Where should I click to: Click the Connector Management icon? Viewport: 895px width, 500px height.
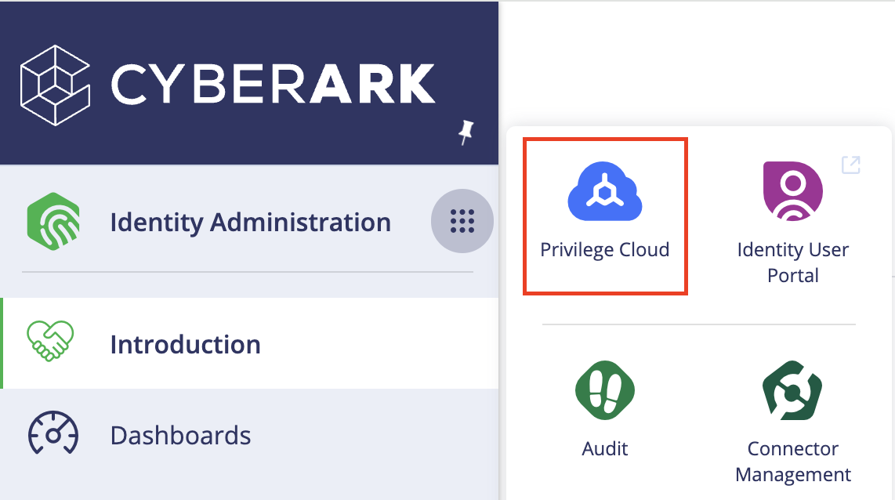[x=792, y=390]
